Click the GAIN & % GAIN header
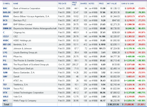147x107 pixels. (x=127, y=4)
